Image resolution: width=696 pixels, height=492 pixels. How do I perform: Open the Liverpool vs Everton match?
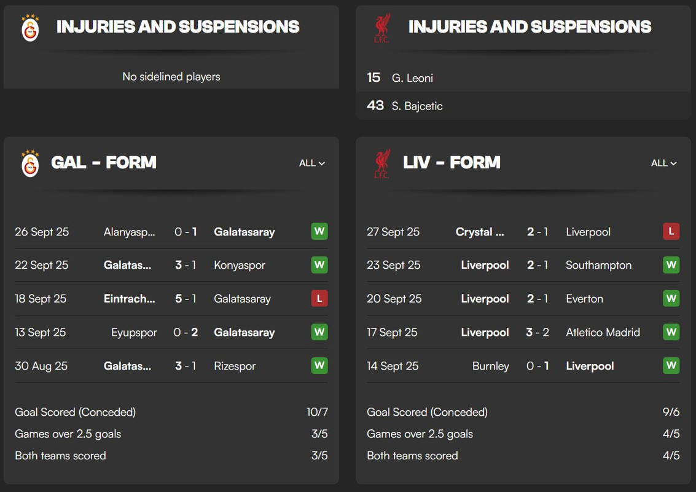click(x=523, y=299)
